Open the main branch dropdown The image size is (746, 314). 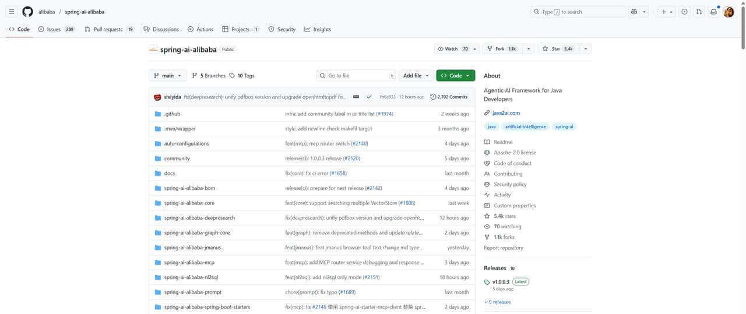coord(168,76)
